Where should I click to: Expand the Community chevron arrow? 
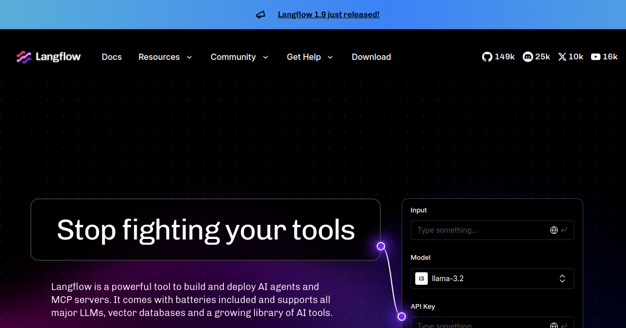click(x=265, y=57)
